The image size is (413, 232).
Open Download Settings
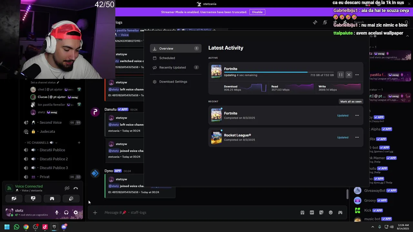176,82
